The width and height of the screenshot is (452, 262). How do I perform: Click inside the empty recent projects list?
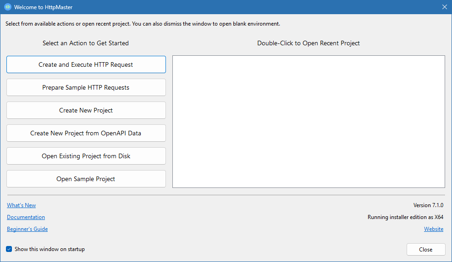click(309, 122)
